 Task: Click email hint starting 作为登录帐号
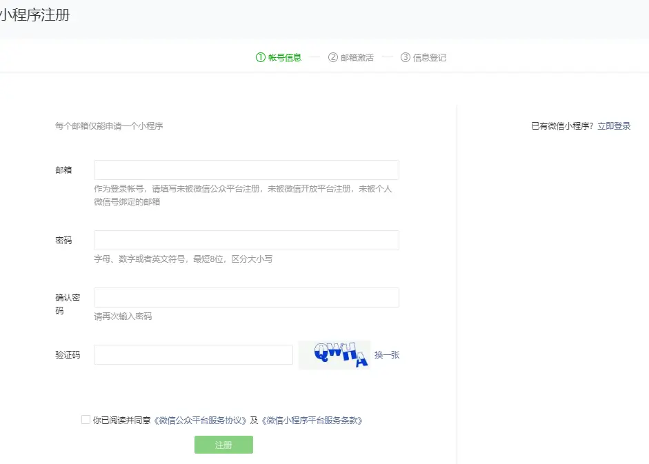(243, 195)
